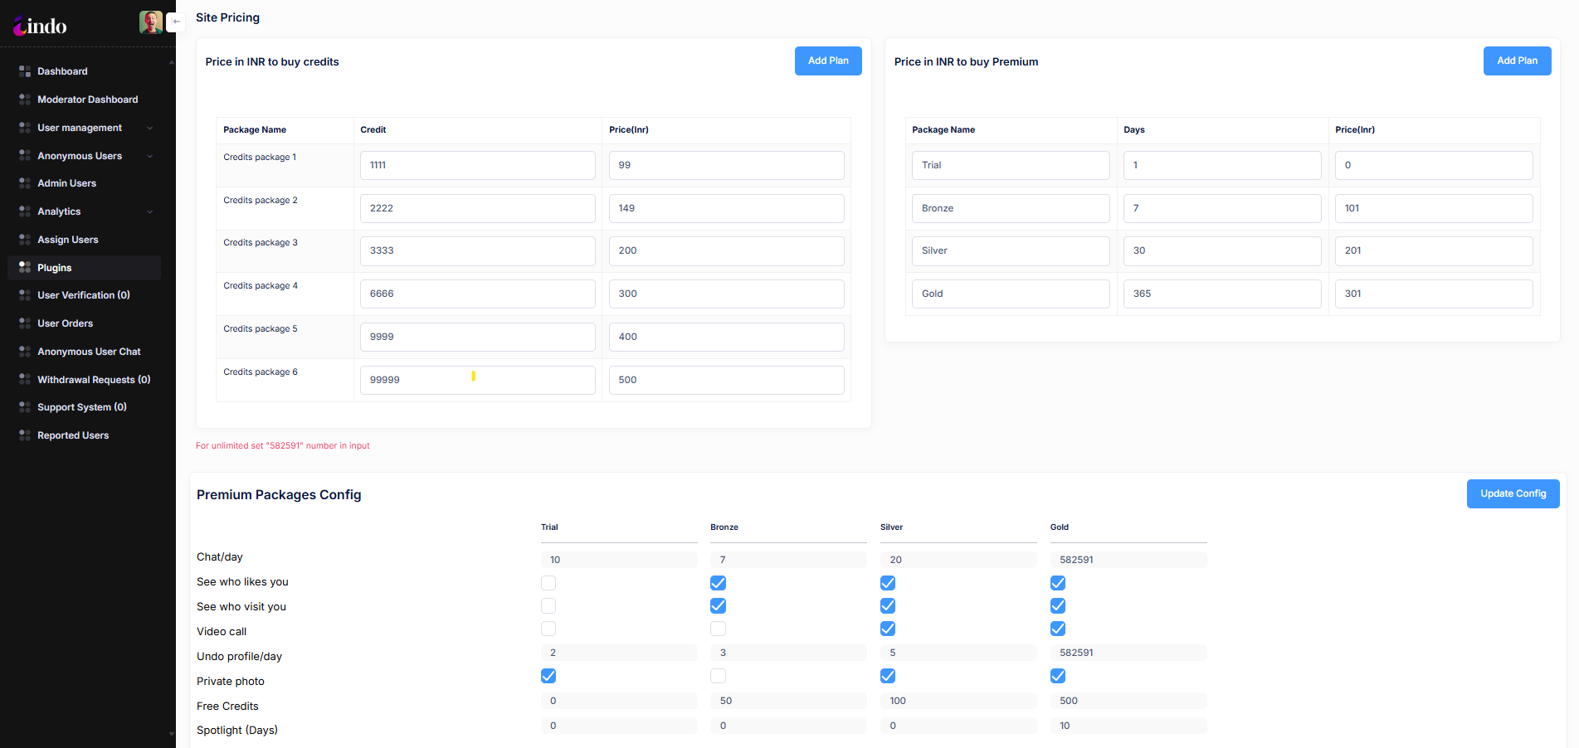Disable Private photo for Trial package

[548, 676]
